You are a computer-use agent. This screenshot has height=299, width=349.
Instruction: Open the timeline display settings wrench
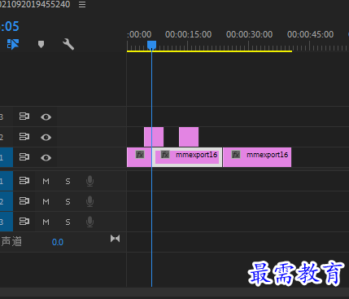coord(68,44)
